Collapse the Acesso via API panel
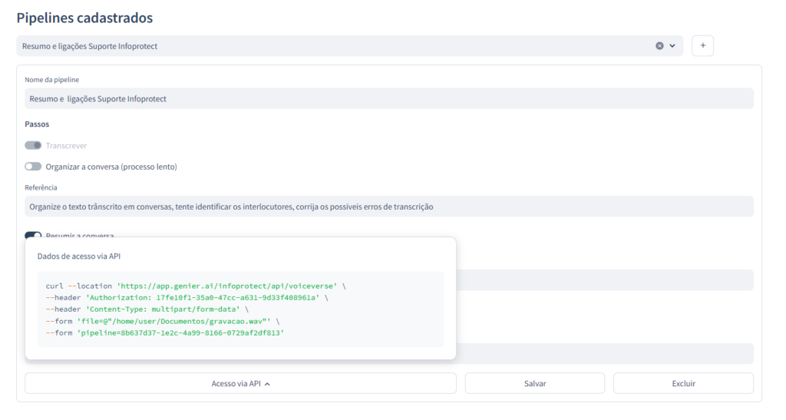This screenshot has height=420, width=786. (239, 383)
